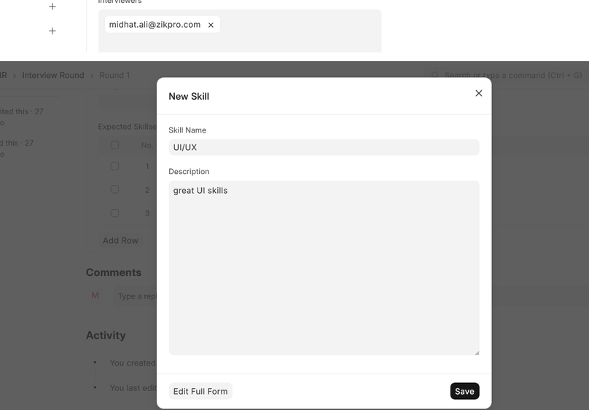Close the New Skill dialog

478,93
